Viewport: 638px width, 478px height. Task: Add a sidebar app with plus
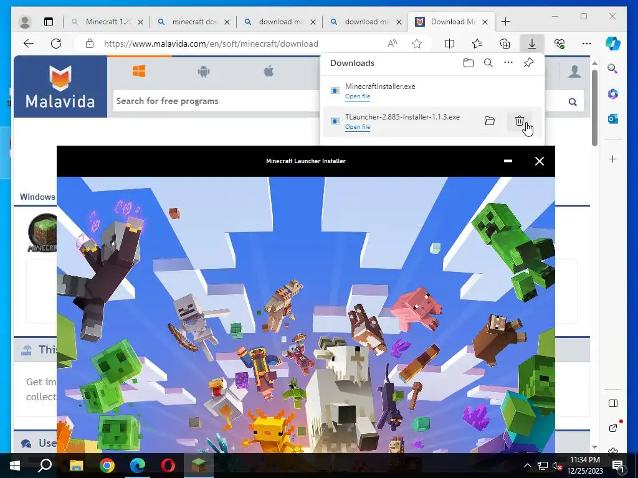[613, 159]
